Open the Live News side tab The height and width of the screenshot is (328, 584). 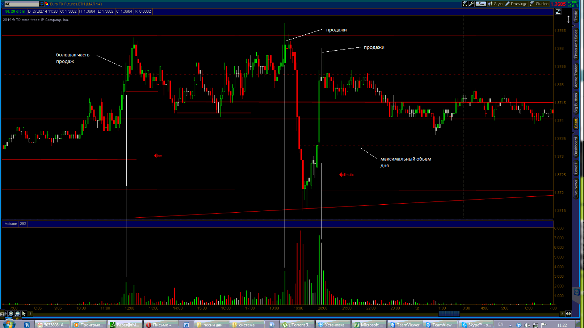(x=576, y=188)
